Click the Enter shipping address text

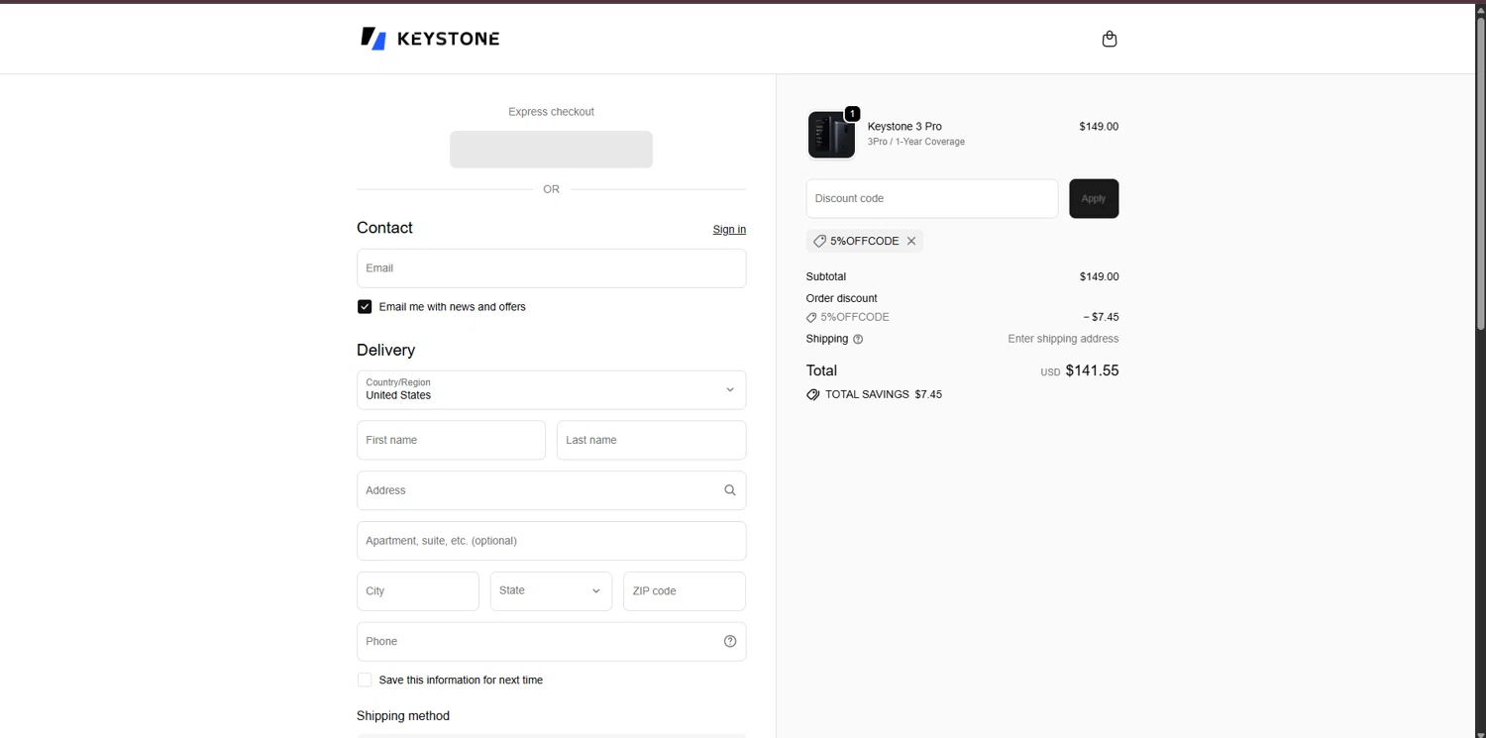[1063, 339]
